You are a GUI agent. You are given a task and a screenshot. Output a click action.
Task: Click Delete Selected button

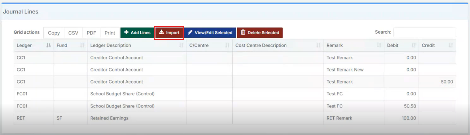(260, 33)
